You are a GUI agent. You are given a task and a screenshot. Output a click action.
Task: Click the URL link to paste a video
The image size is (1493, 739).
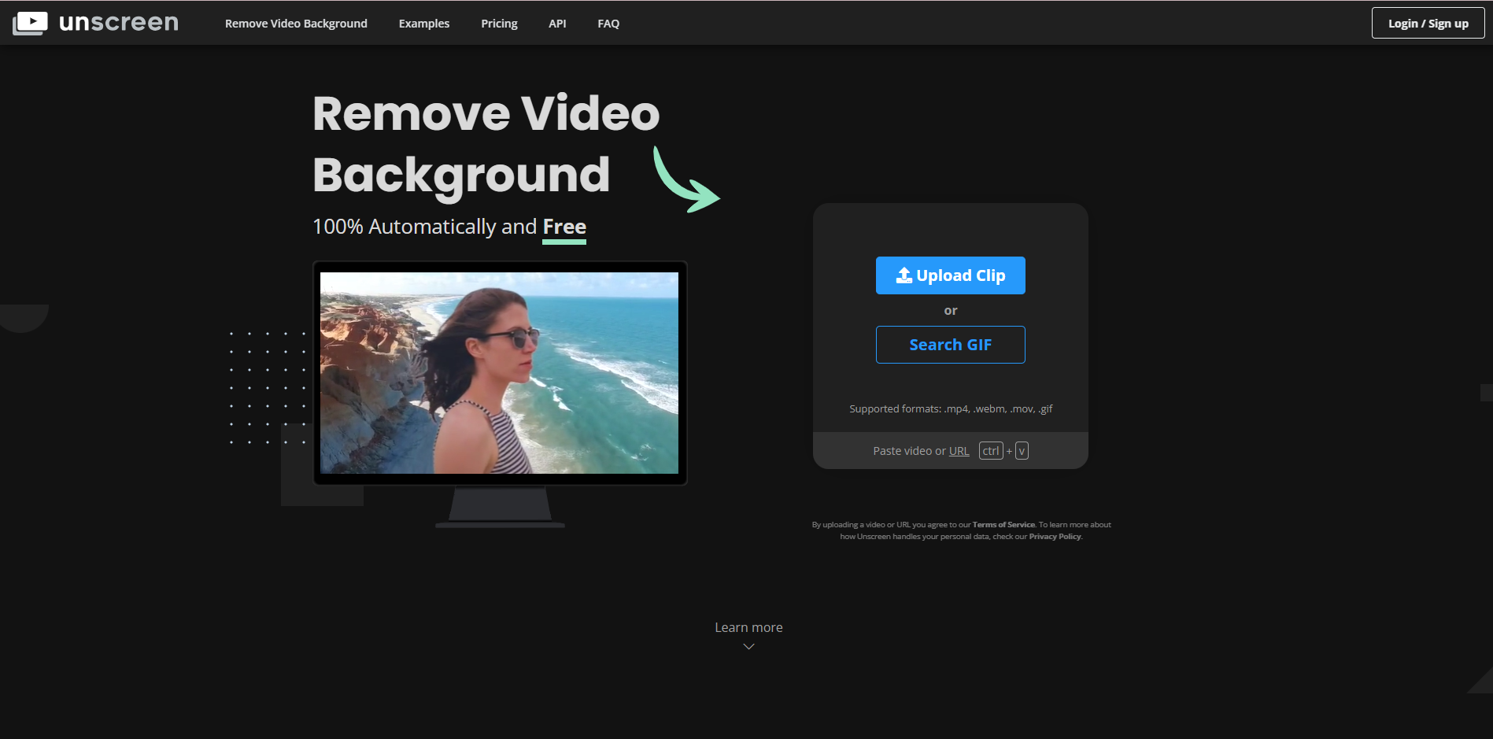(959, 451)
